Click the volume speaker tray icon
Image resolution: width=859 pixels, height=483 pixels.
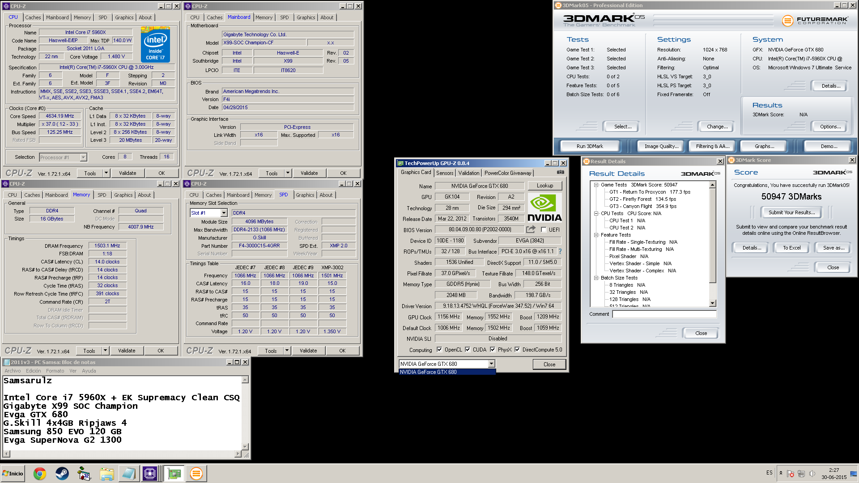[812, 474]
